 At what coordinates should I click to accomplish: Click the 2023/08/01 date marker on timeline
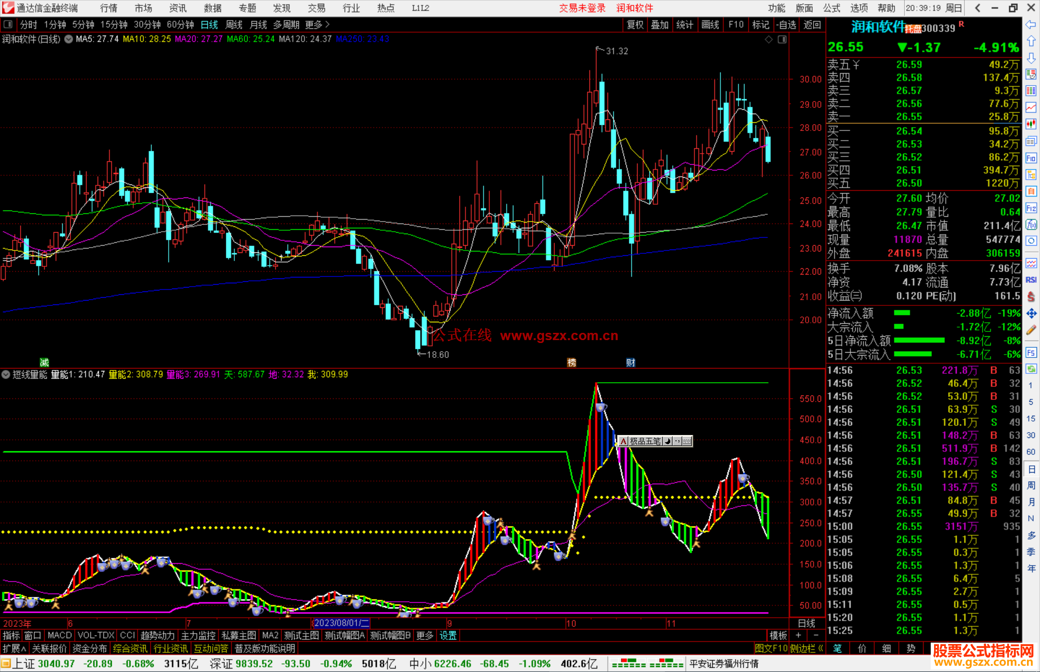pos(341,623)
